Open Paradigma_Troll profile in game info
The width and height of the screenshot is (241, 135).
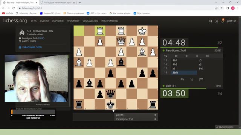pyautogui.click(x=33, y=38)
